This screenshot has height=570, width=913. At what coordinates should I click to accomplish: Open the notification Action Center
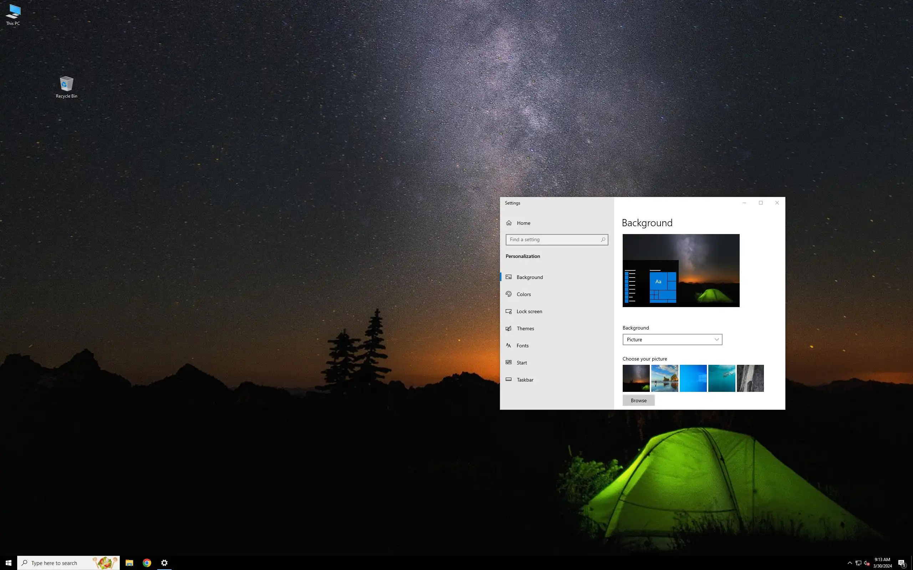point(902,563)
